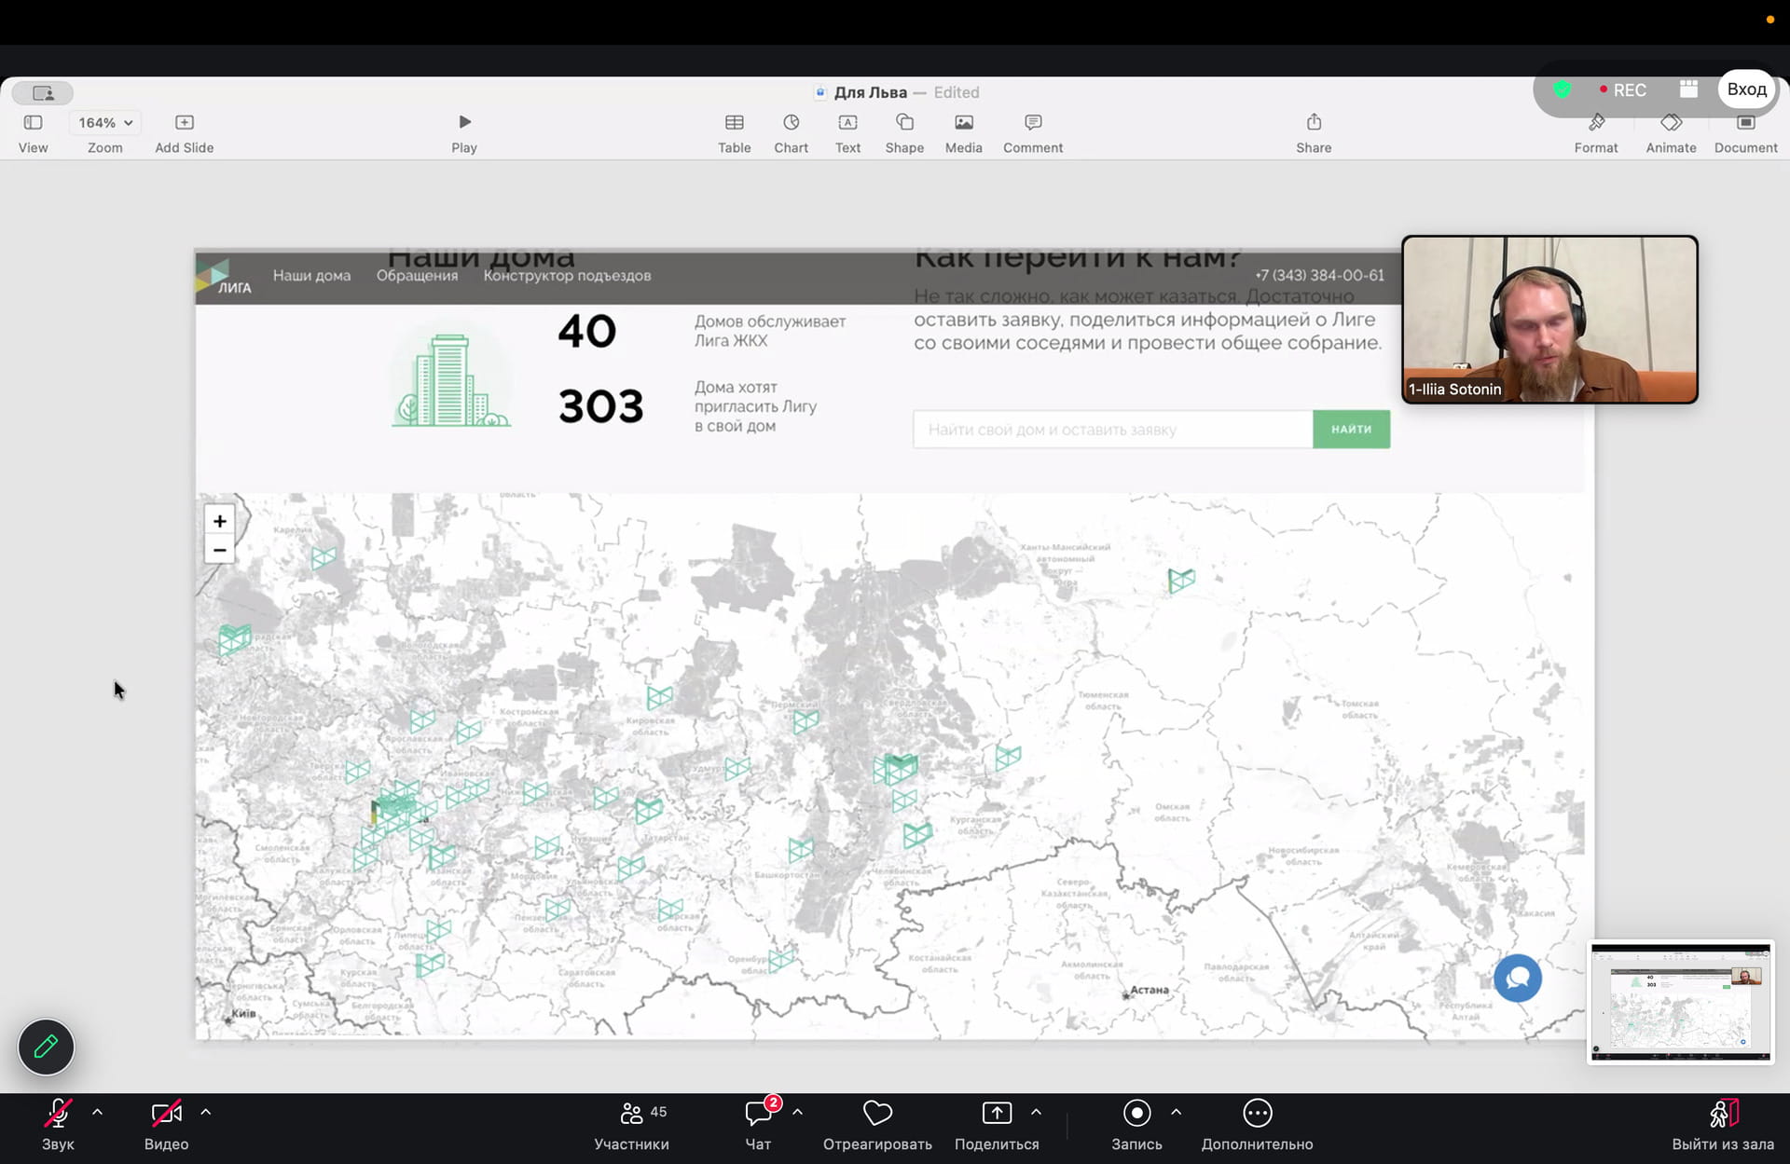Unmute microphone with Звук button
The height and width of the screenshot is (1164, 1790).
[58, 1113]
